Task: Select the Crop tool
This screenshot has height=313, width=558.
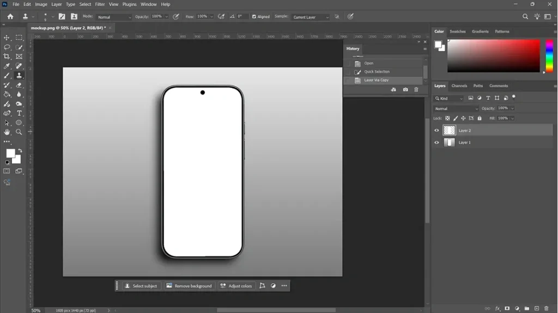Action: [x=7, y=57]
